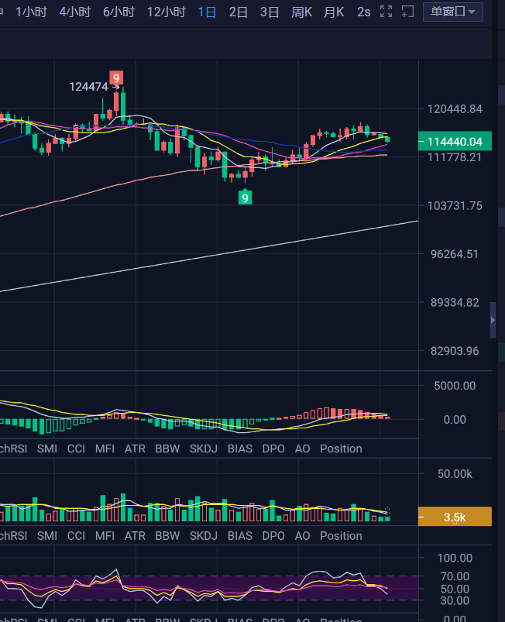
Task: Click the 3.5k volume value tag
Action: click(455, 517)
